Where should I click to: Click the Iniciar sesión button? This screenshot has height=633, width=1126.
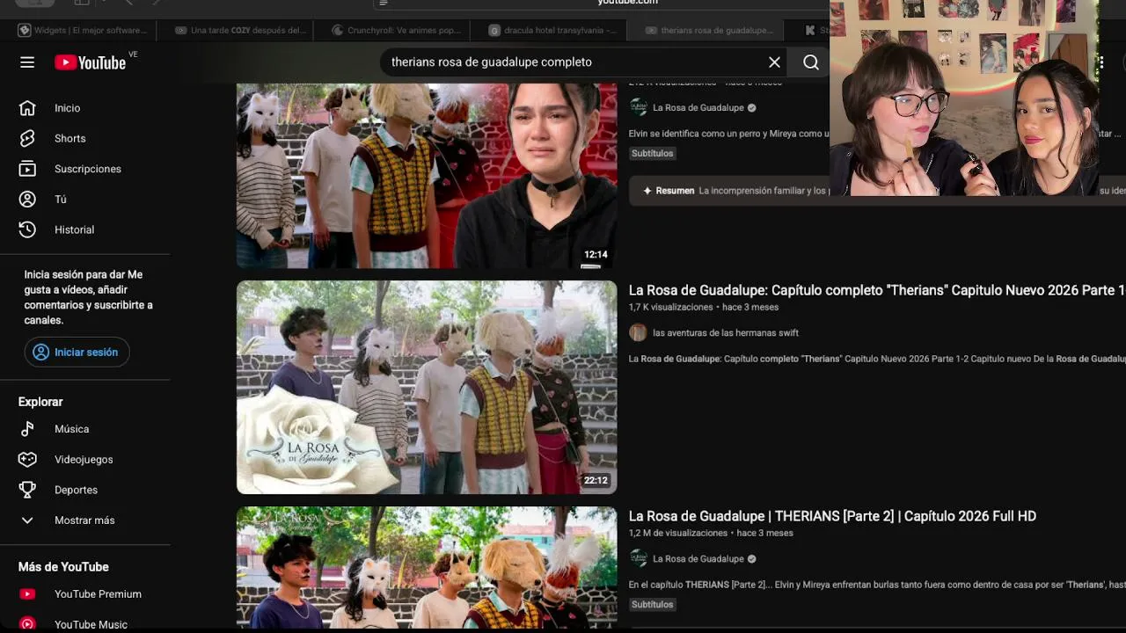pos(77,353)
